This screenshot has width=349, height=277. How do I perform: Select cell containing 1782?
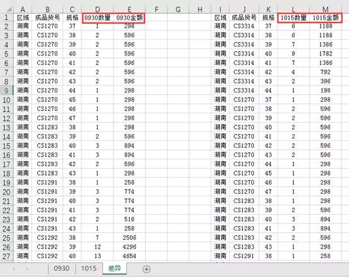[326, 54]
